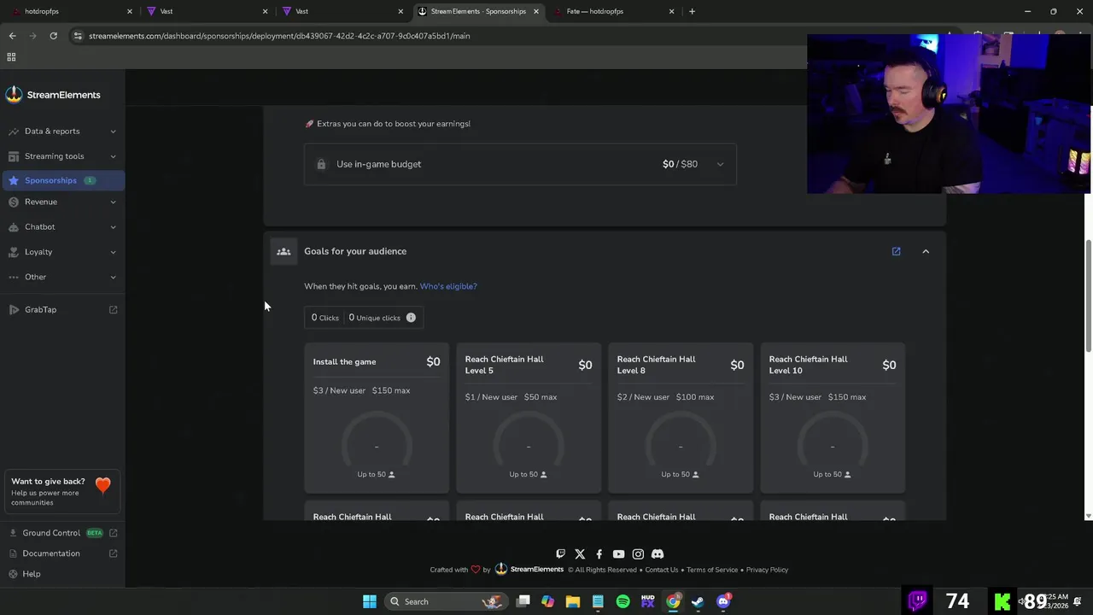Viewport: 1093px width, 615px height.
Task: Open the Instagram icon in the footer
Action: tap(638, 554)
